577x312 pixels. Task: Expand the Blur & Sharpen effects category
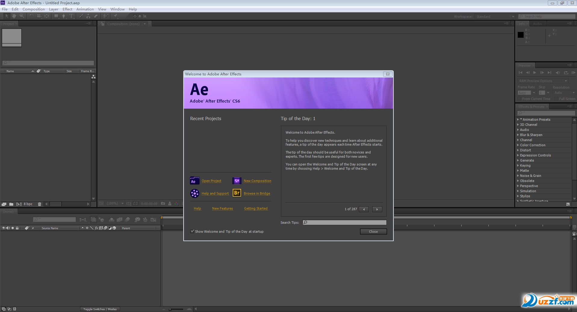click(518, 135)
